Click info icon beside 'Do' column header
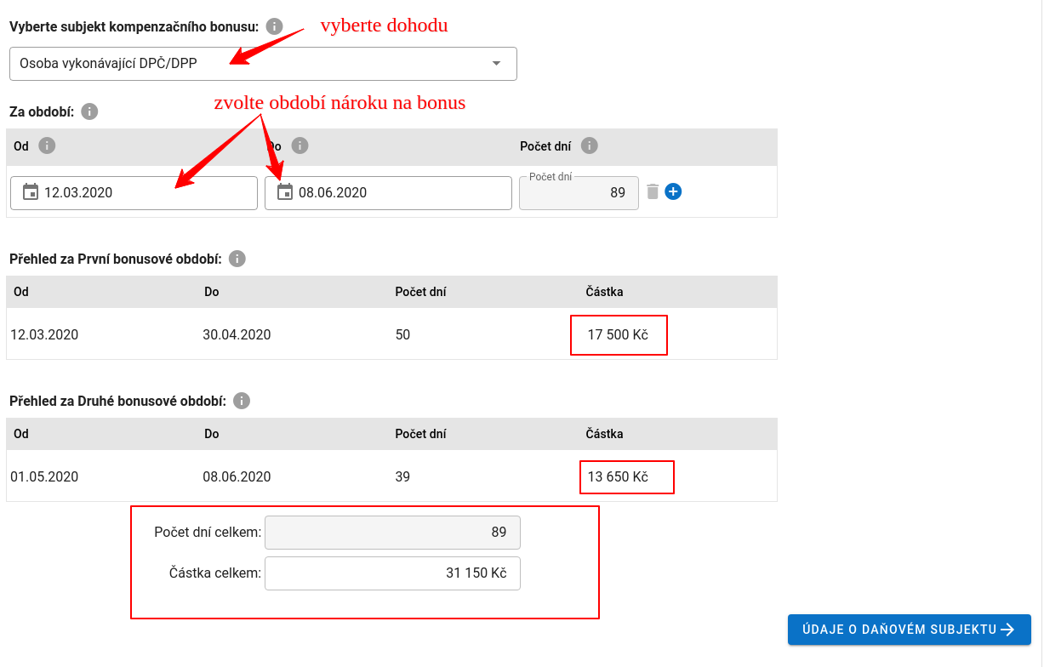This screenshot has height=667, width=1044. coord(300,146)
